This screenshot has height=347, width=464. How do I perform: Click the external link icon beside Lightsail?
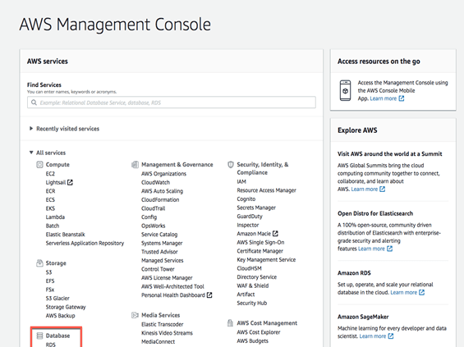click(70, 182)
